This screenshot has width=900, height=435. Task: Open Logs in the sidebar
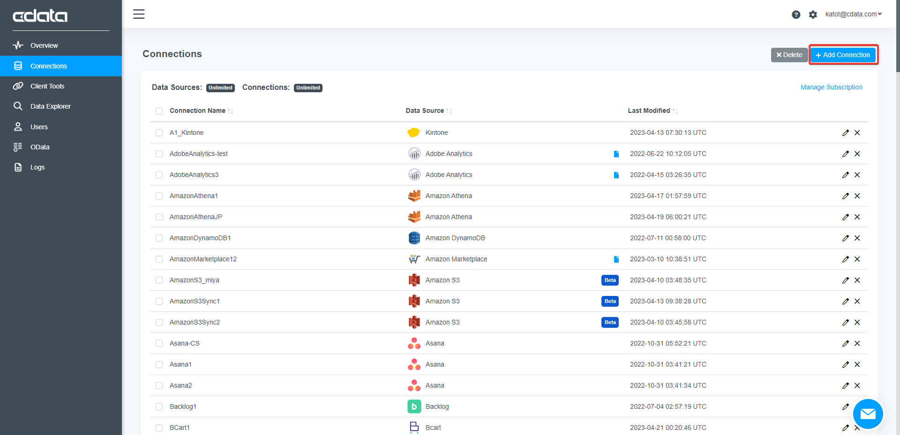pos(61,167)
